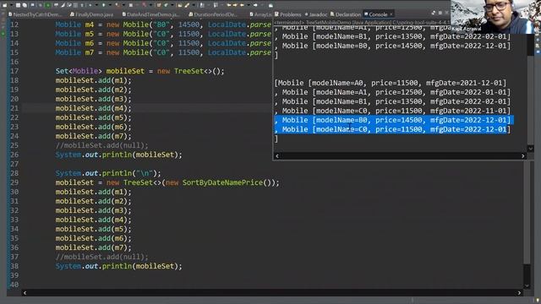Click the editor vertical scrollbar down arrow
The width and height of the screenshot is (541, 304).
(527, 285)
